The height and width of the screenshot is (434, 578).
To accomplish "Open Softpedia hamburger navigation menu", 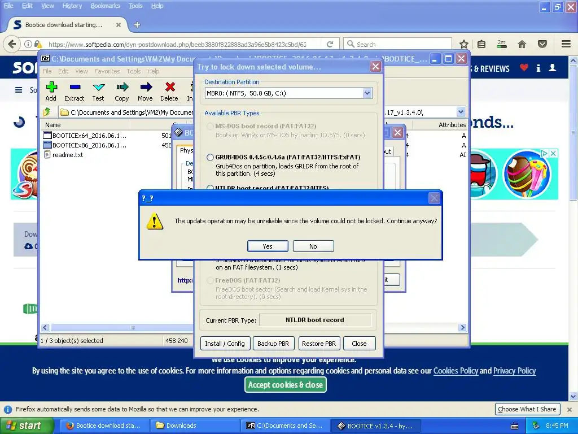I will pyautogui.click(x=19, y=90).
